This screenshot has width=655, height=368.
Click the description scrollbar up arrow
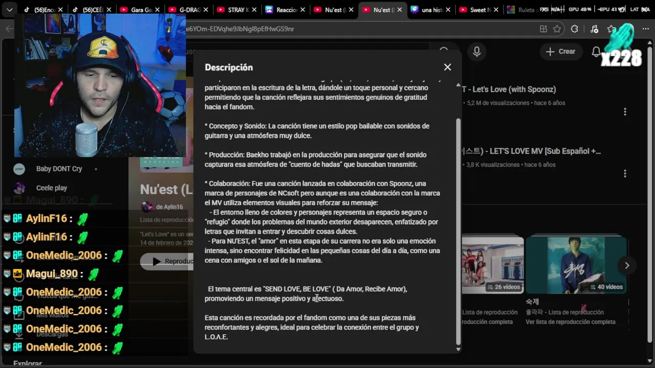click(x=458, y=85)
